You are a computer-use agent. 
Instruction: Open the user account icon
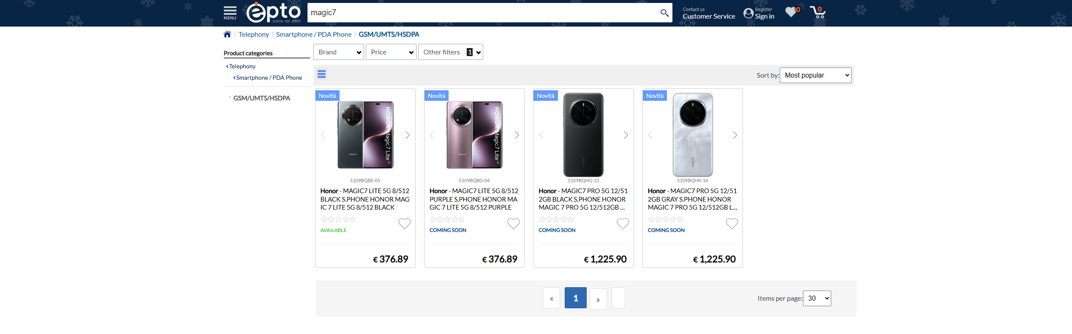coord(748,13)
